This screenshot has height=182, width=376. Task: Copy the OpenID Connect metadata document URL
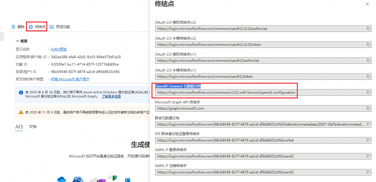click(x=368, y=92)
